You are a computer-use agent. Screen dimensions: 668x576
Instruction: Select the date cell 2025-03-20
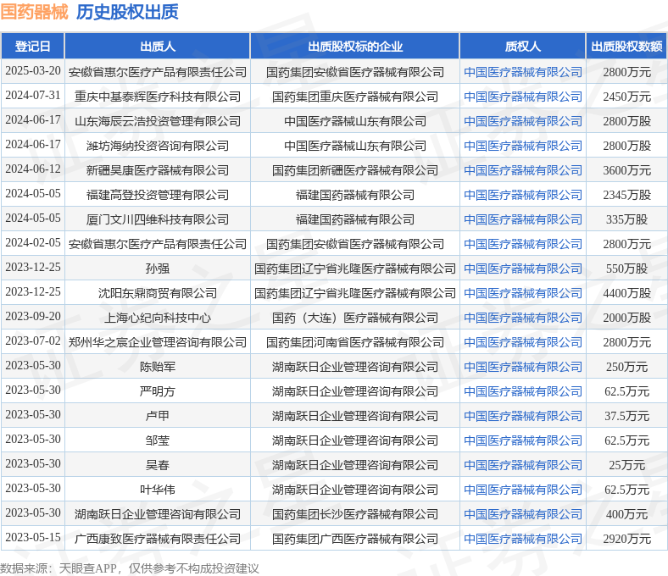pos(33,70)
